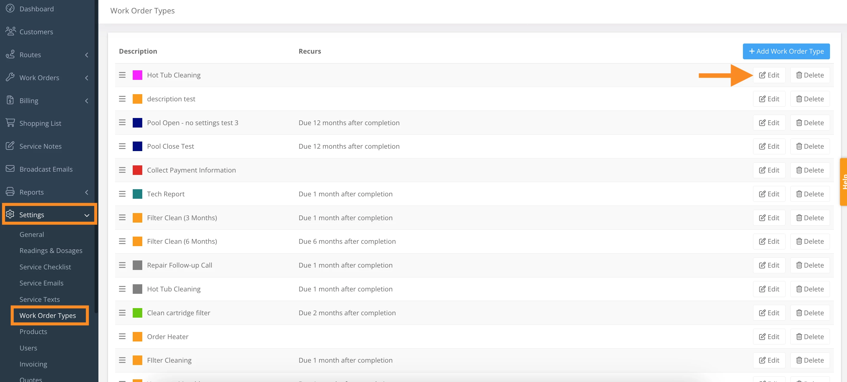The height and width of the screenshot is (382, 847).
Task: Click the magenta Hot Tub Cleaning swatch
Action: coord(137,75)
